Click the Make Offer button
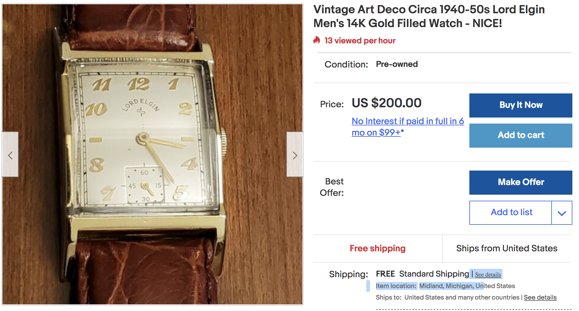Screen dimensions: 579x311 [521, 182]
